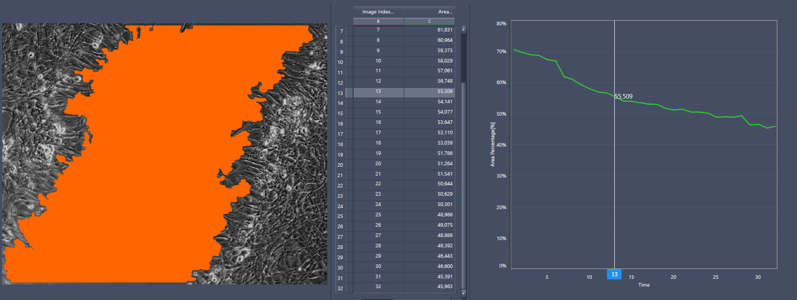Select the highlighted row 13 in the table

point(378,92)
